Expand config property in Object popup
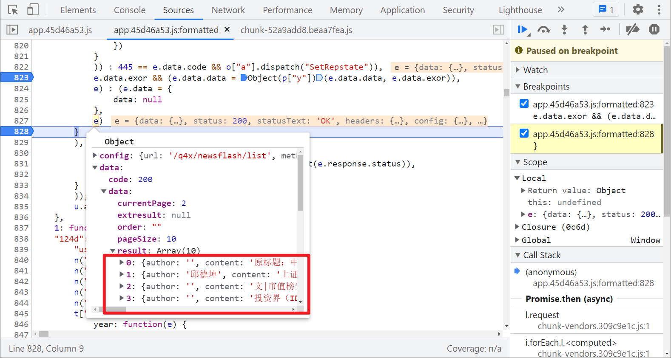671x358 pixels. click(x=95, y=155)
